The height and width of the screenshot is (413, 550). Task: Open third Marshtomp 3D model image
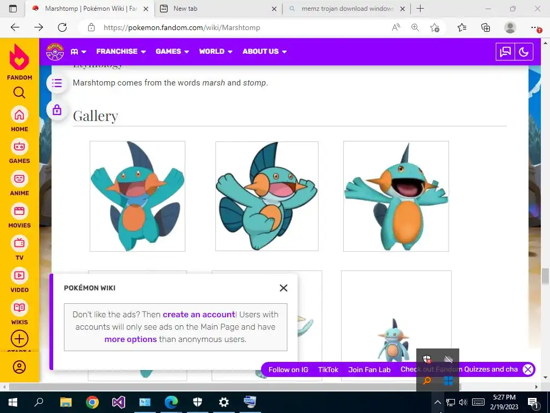tap(396, 196)
